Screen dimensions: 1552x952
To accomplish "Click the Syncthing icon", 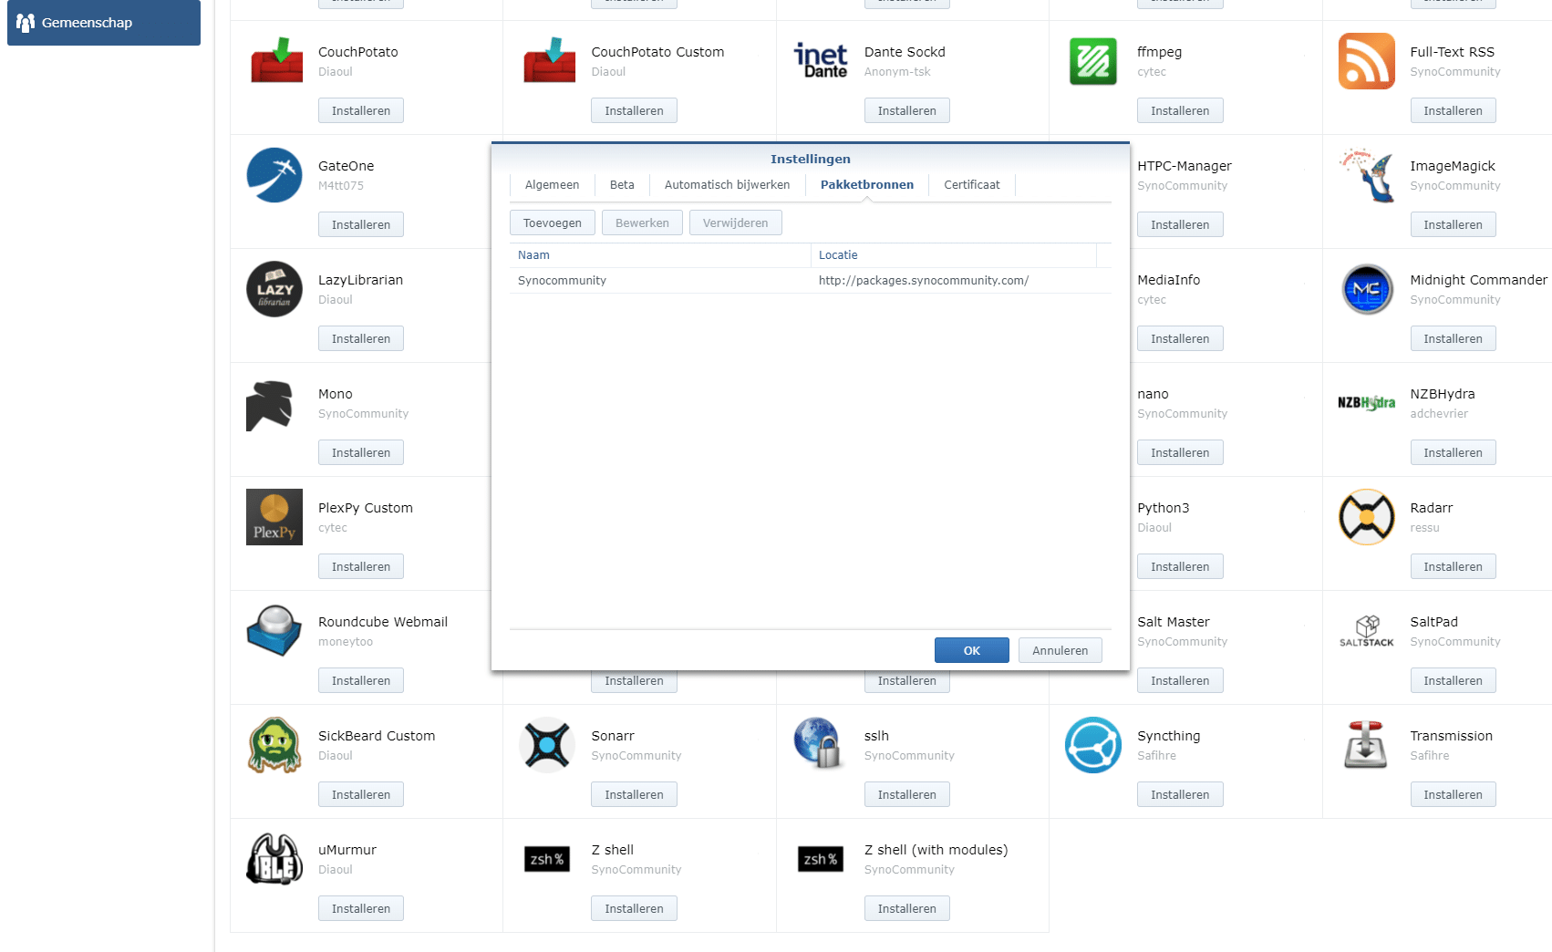I will point(1093,745).
